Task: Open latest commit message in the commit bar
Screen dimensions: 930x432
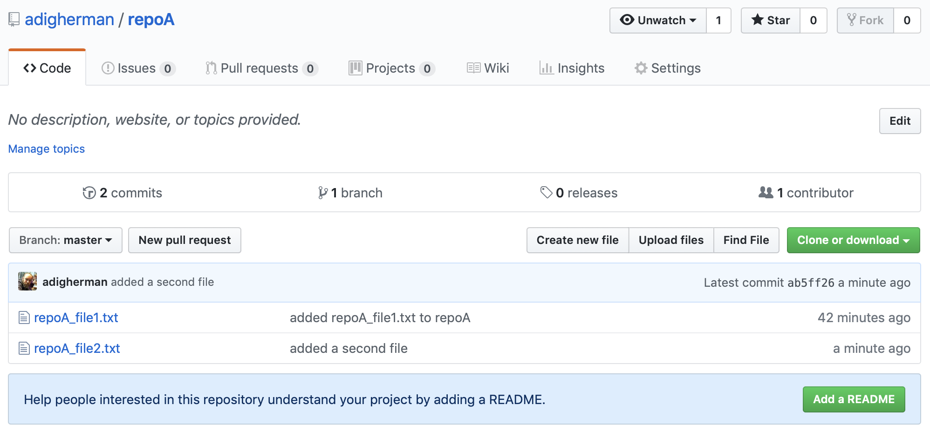Action: pyautogui.click(x=163, y=282)
